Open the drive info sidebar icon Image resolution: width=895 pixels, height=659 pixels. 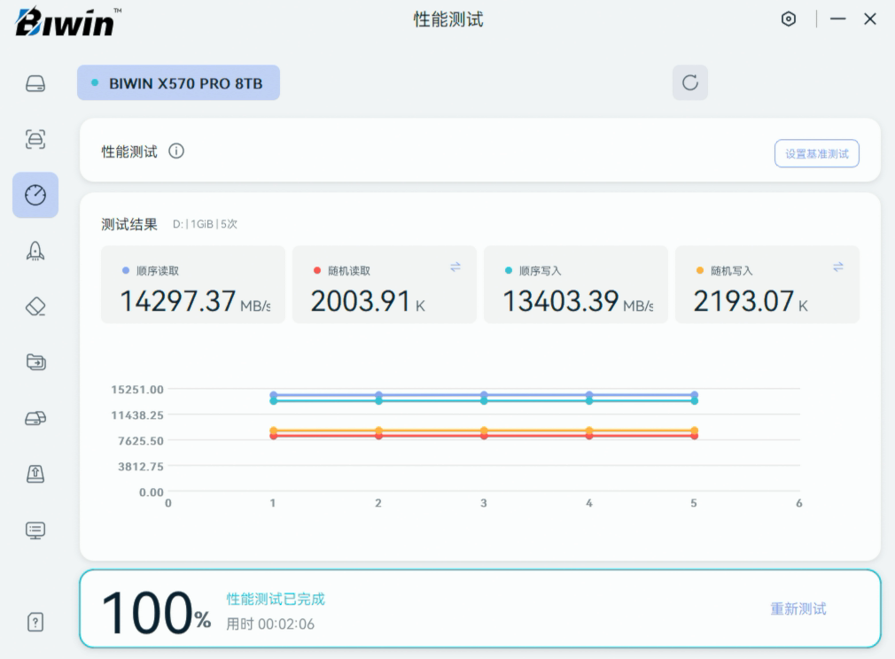coord(35,84)
